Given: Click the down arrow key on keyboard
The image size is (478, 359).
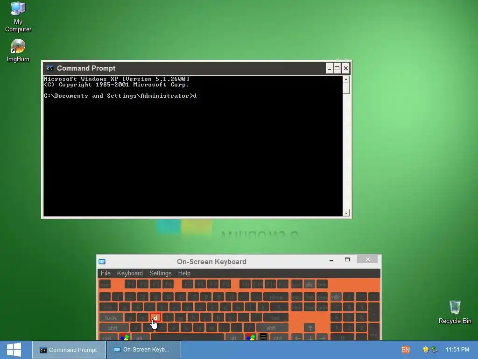Looking at the screenshot, I should click(310, 337).
